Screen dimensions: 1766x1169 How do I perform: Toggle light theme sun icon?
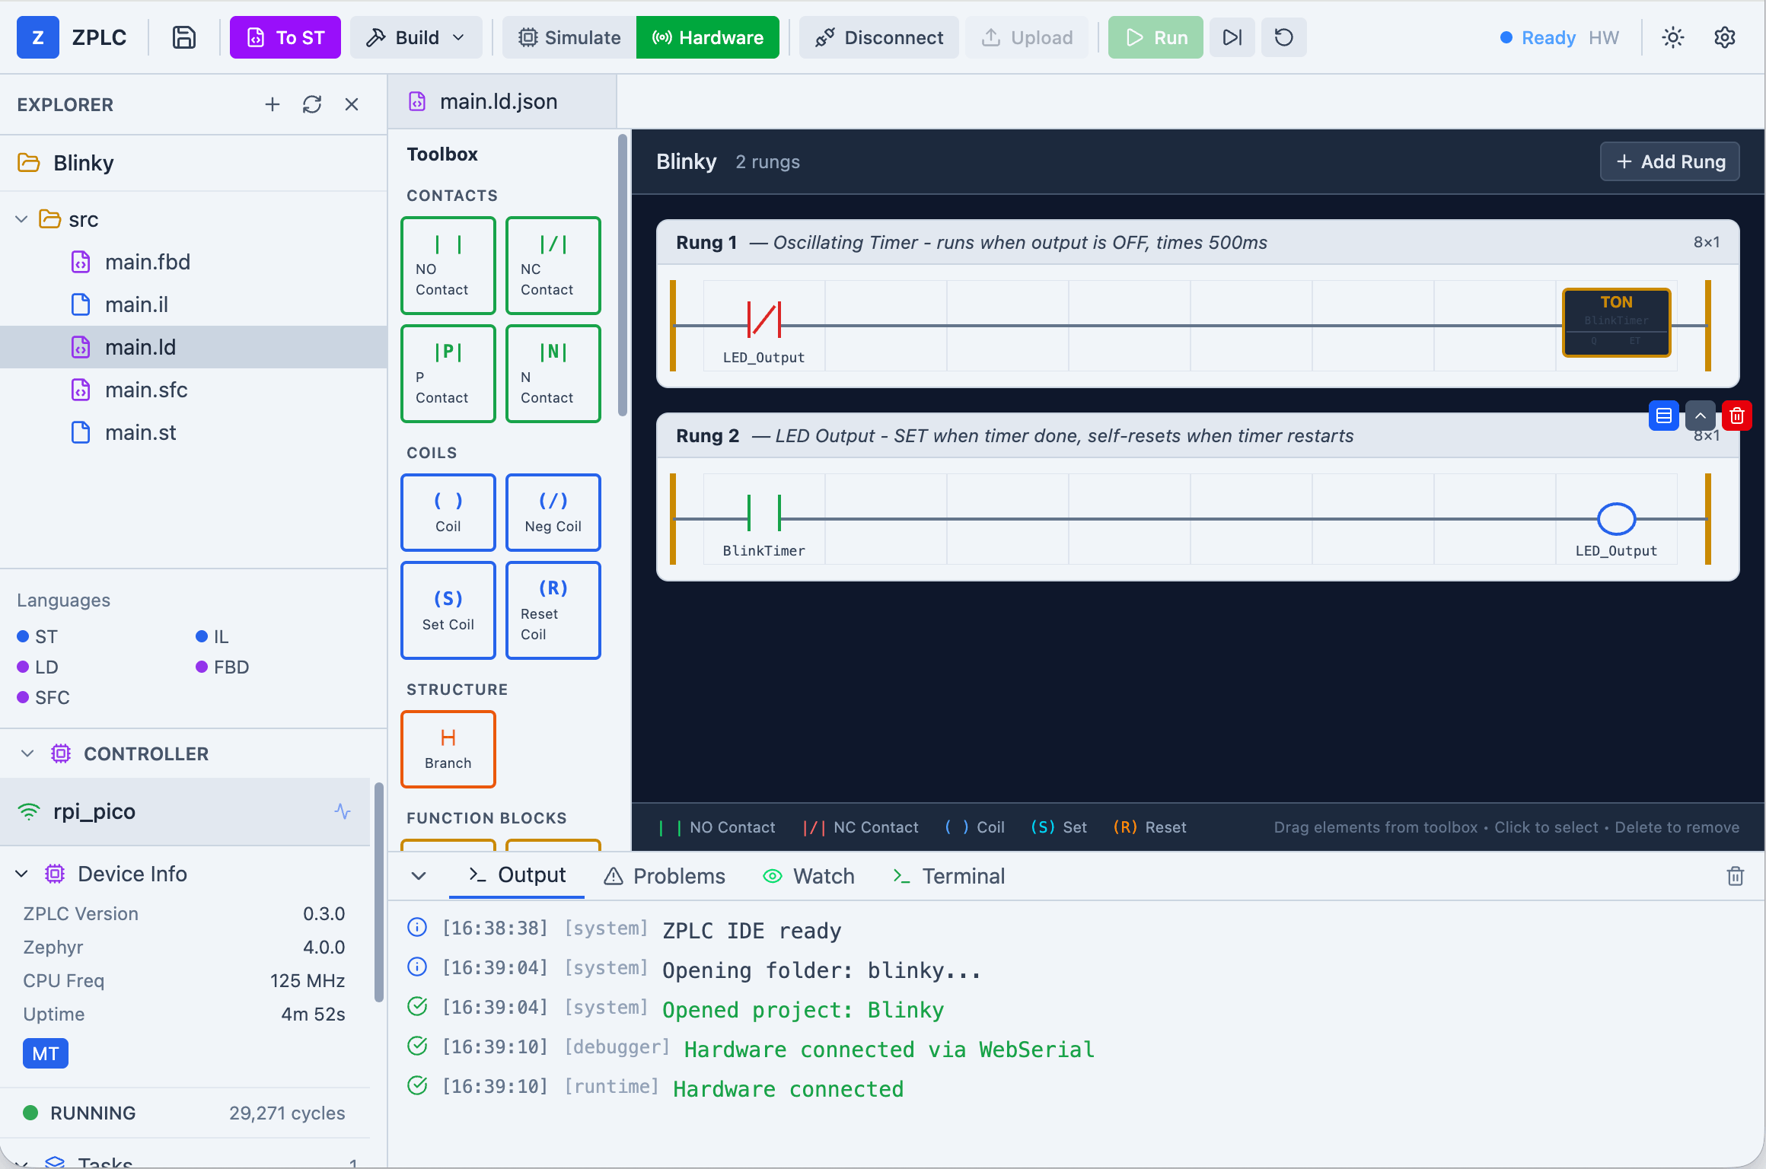pyautogui.click(x=1672, y=37)
